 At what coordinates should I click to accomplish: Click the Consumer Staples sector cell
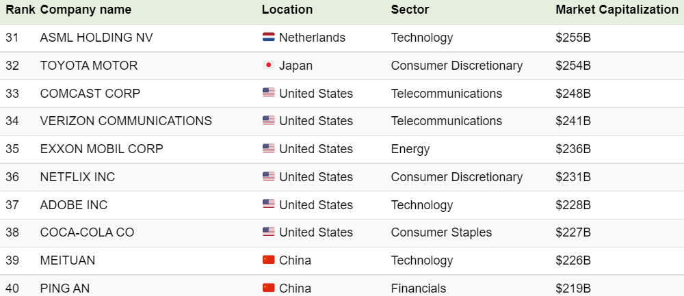click(x=441, y=232)
